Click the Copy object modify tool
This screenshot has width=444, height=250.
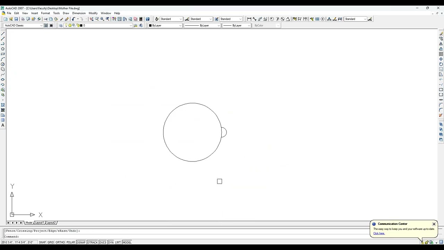441,39
